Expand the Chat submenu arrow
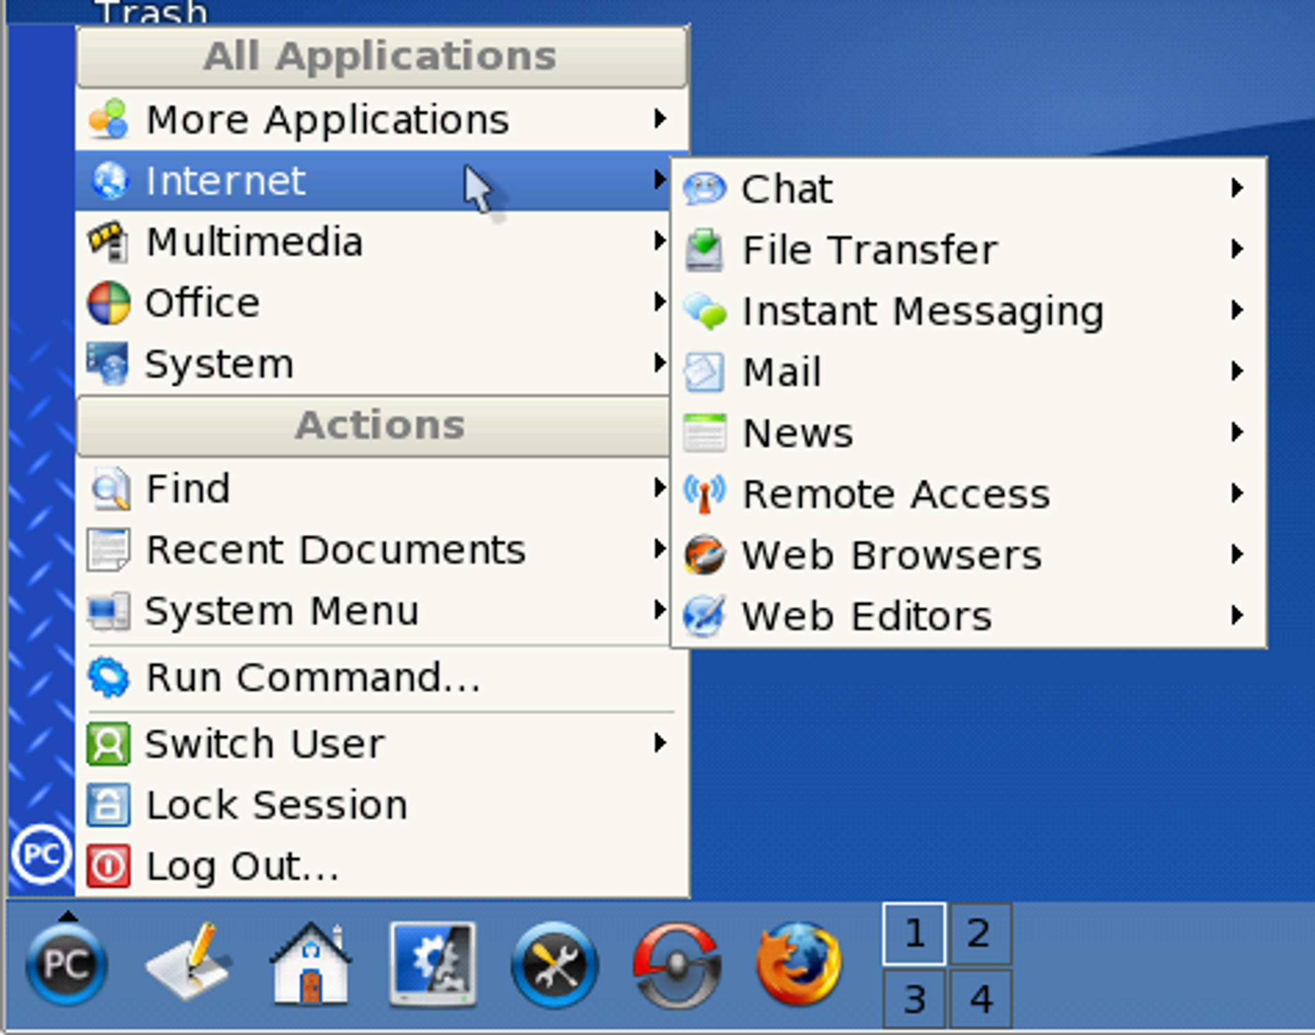This screenshot has height=1035, width=1315. coord(1237,189)
